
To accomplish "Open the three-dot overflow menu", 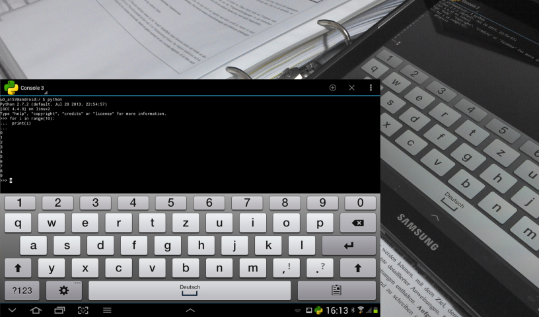I will (x=371, y=88).
